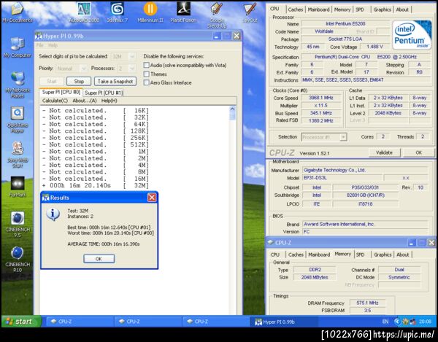Click the 20:08 system tray clock
The height and width of the screenshot is (342, 438).
[x=425, y=322]
